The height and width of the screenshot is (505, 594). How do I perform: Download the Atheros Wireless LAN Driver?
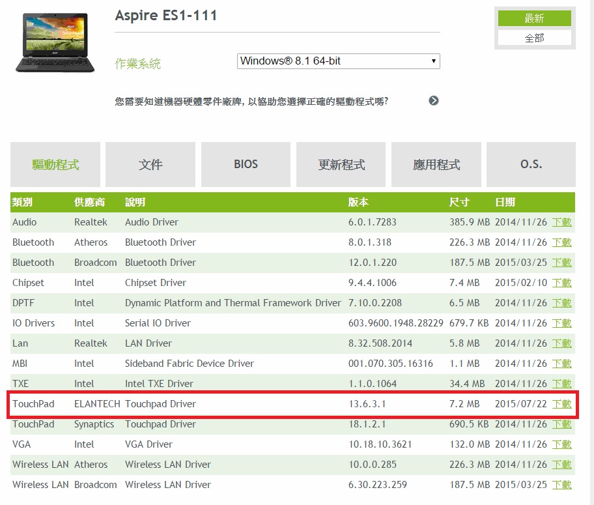[x=561, y=465]
